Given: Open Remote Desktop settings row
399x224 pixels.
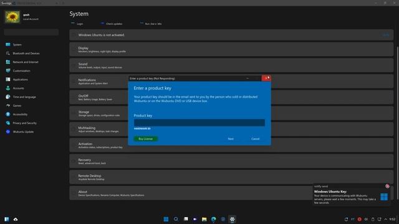Looking at the screenshot, I should pyautogui.click(x=231, y=177).
